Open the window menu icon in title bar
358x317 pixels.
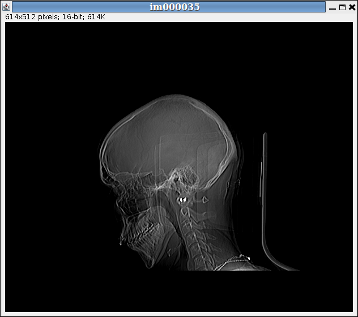coord(6,7)
